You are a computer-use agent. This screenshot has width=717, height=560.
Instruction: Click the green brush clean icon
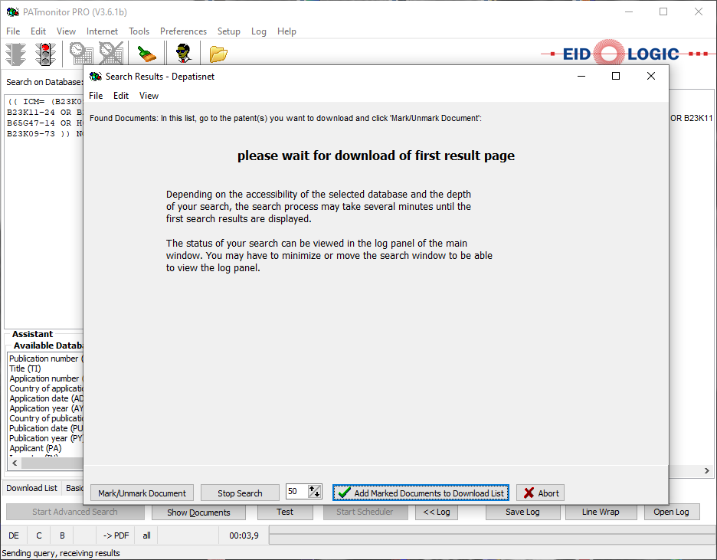tap(147, 54)
